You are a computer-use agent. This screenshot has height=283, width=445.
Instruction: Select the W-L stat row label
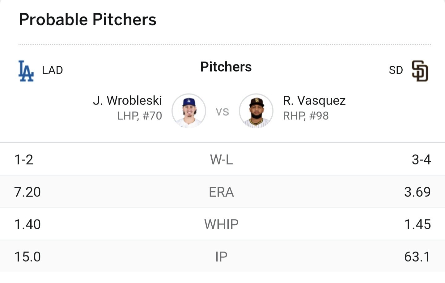[221, 160]
